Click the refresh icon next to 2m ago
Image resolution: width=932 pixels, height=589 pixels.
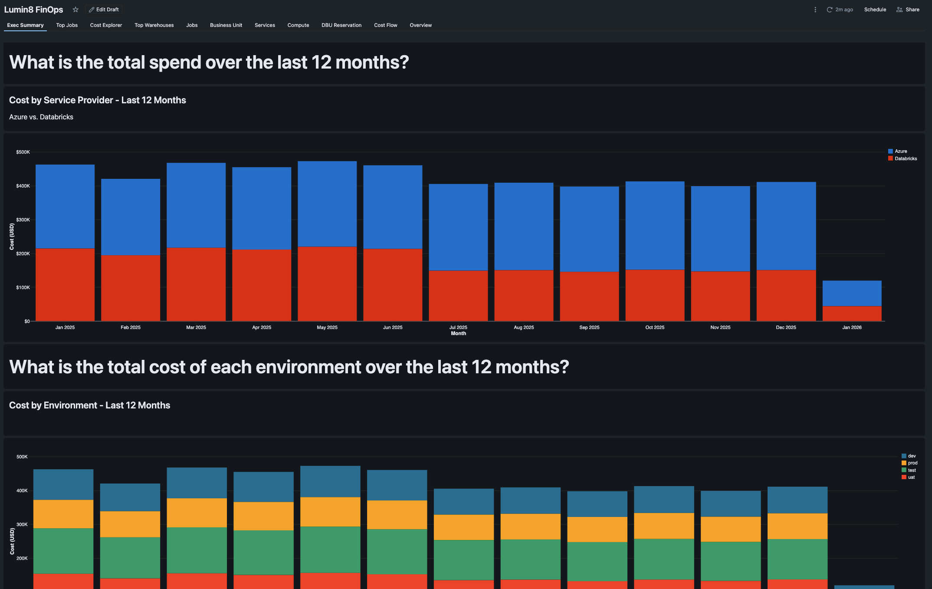[829, 10]
